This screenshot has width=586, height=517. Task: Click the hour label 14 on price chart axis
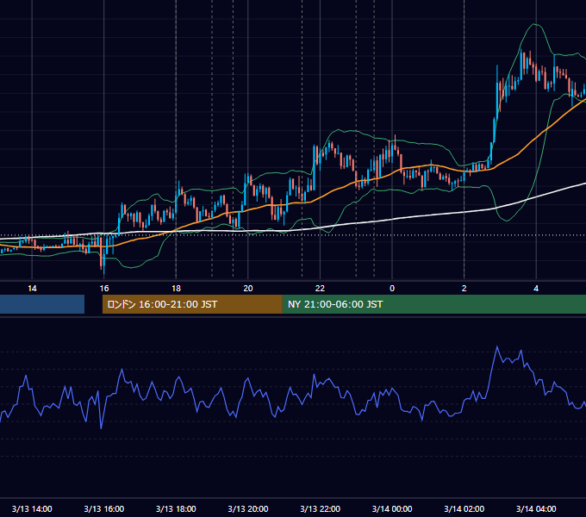[32, 289]
